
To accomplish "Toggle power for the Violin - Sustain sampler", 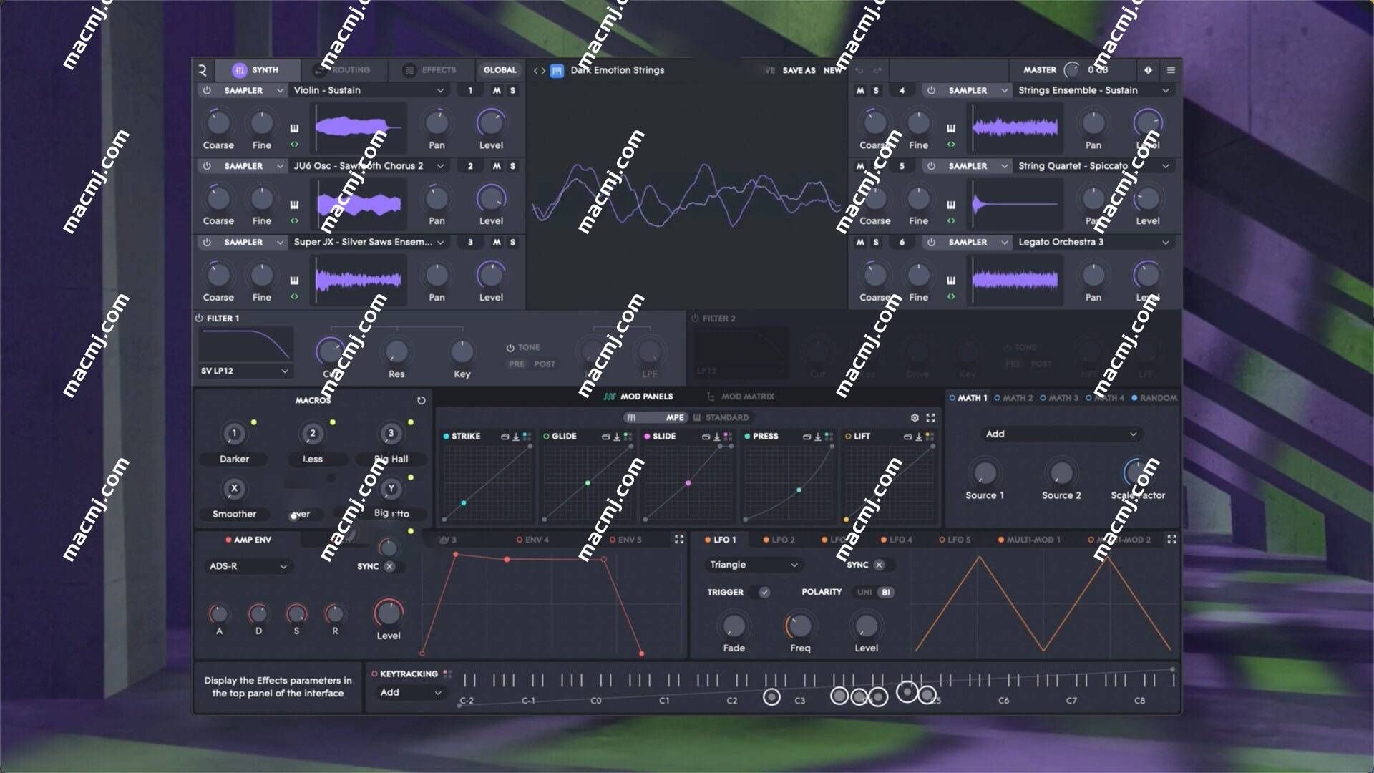I will tap(207, 90).
